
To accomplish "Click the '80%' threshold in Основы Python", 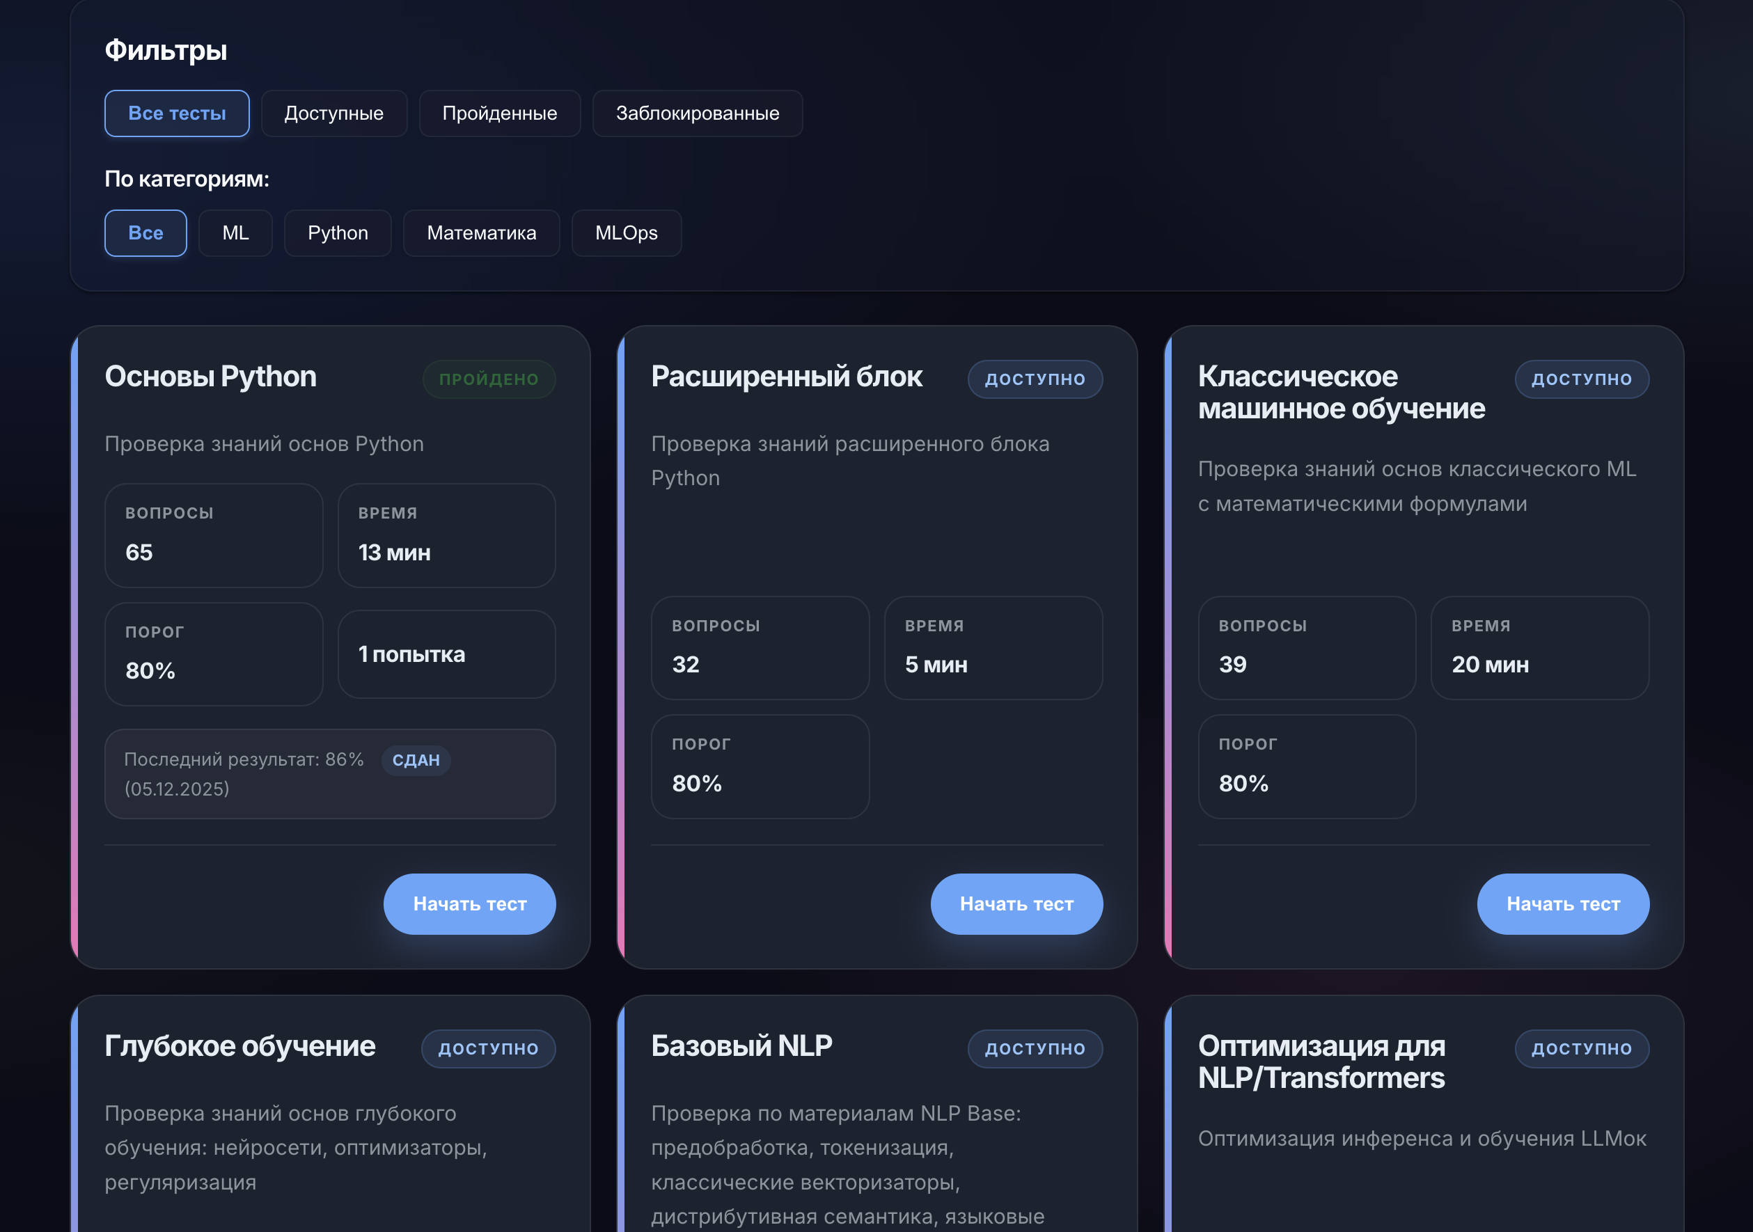I will (150, 671).
